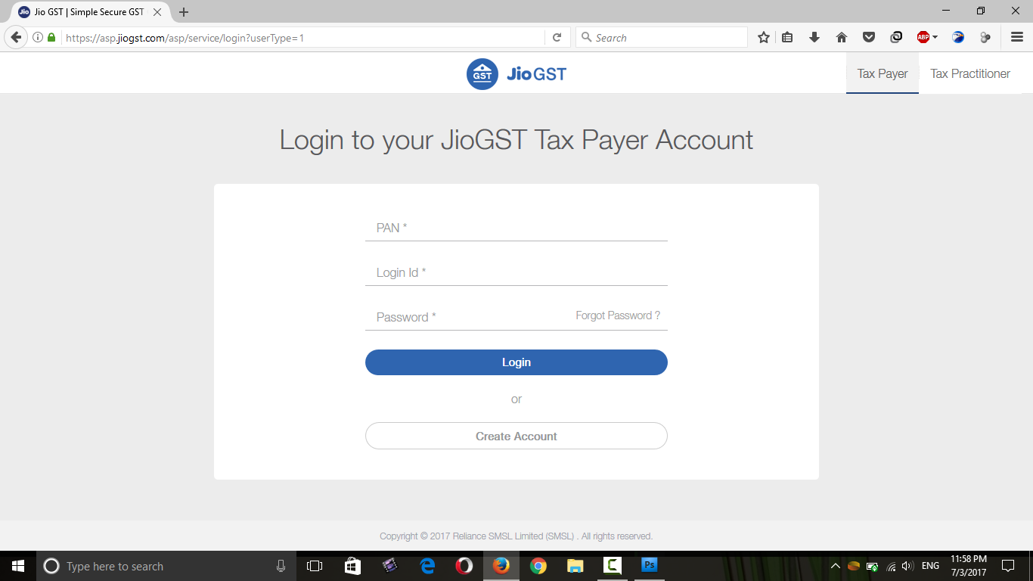Open File Explorer from taskbar
This screenshot has width=1033, height=581.
click(575, 566)
